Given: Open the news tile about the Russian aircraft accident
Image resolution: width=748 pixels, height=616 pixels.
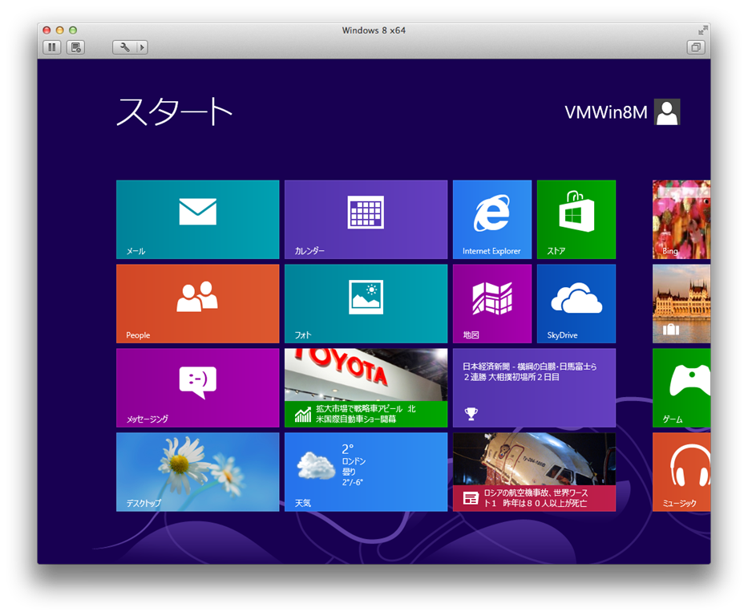Looking at the screenshot, I should [x=534, y=472].
